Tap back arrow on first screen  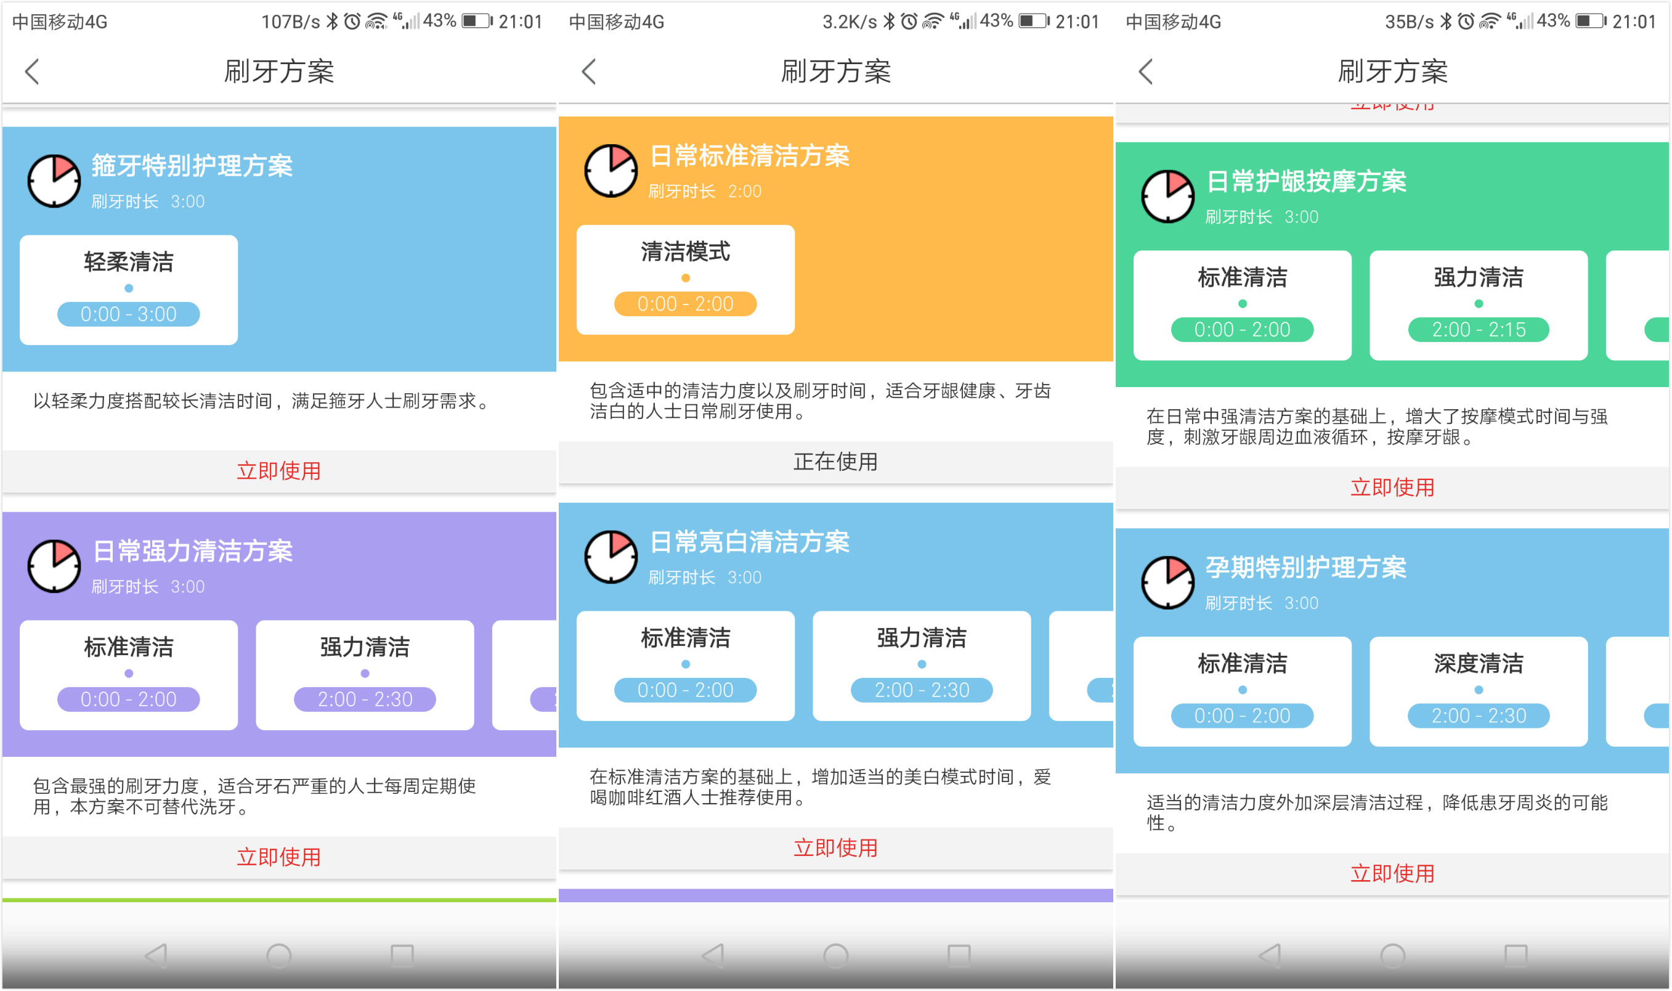32,71
